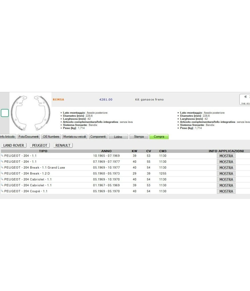250x291 pixels.
Task: Select PEUGEOT - 204 Coupé - 1.1 text
Action: [26, 191]
